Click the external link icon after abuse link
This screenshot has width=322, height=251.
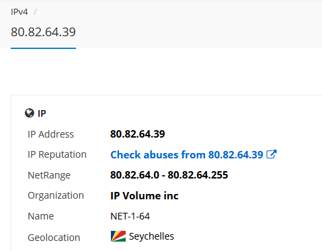[272, 154]
